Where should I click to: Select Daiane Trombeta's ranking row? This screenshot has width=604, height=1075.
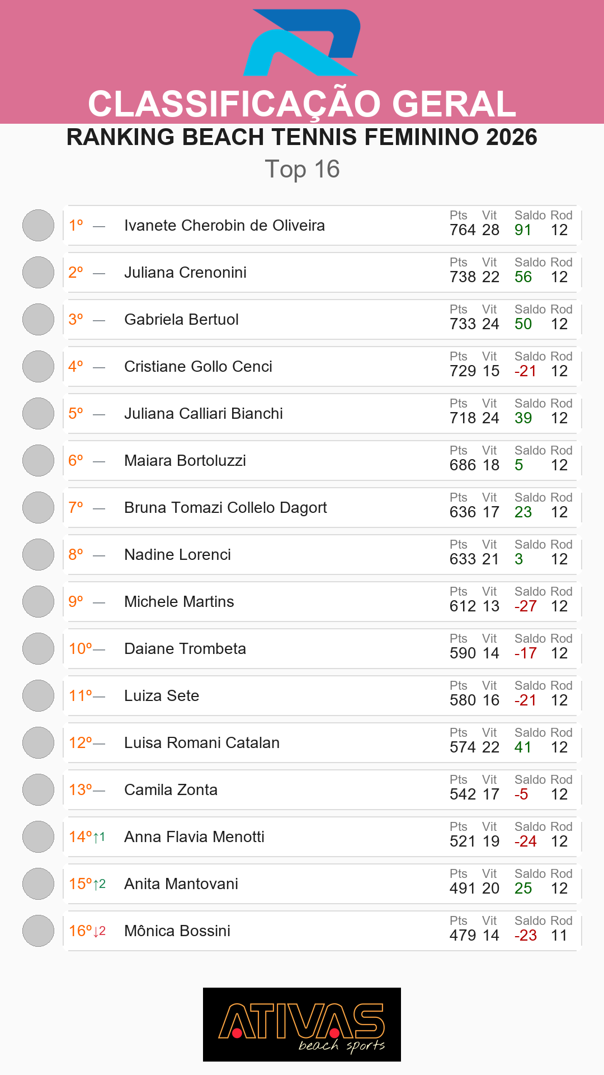pyautogui.click(x=322, y=649)
